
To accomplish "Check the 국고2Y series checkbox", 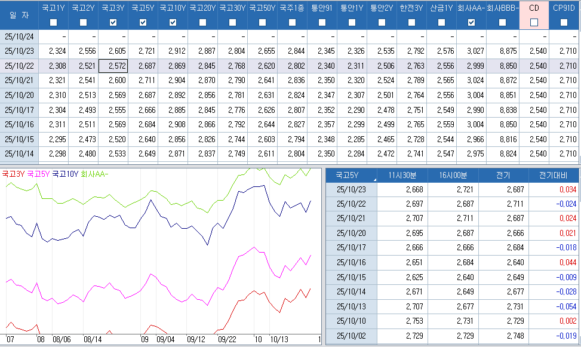I will coord(84,22).
